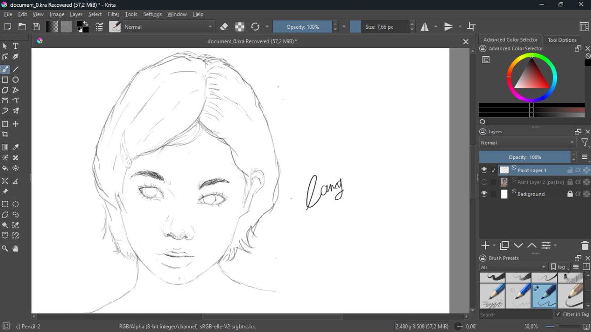Choose the Zoom tool magnifier
This screenshot has width=591, height=332.
tap(5, 249)
